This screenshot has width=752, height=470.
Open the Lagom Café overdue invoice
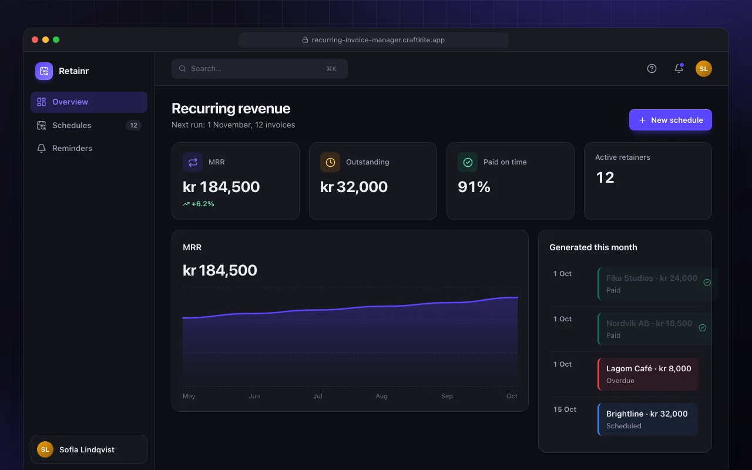tap(647, 374)
